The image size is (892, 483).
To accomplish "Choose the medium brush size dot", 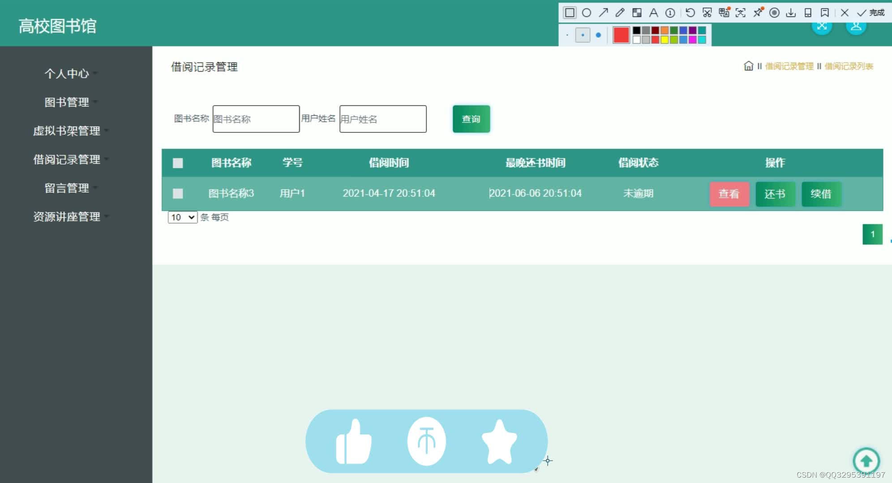I will pyautogui.click(x=583, y=35).
